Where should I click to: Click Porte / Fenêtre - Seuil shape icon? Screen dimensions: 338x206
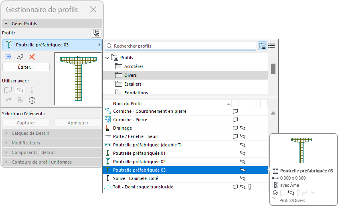click(x=107, y=136)
